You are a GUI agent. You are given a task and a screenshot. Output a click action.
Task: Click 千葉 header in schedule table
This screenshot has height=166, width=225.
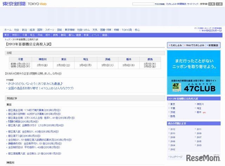20,59
